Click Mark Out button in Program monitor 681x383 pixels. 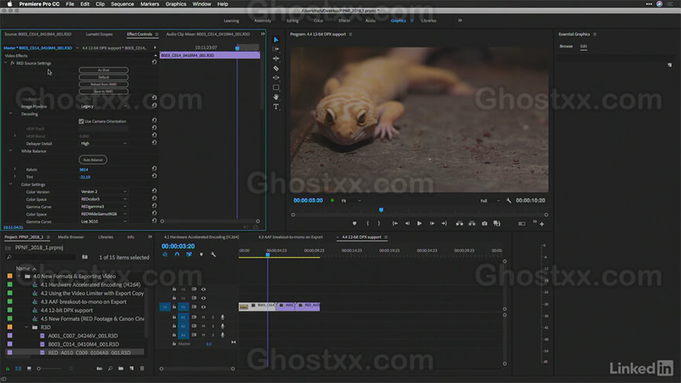tap(378, 223)
